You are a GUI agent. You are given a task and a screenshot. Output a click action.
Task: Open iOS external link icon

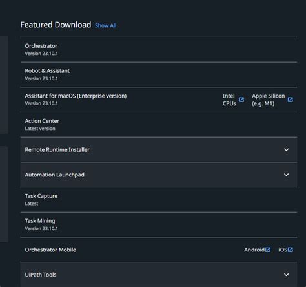[290, 250]
